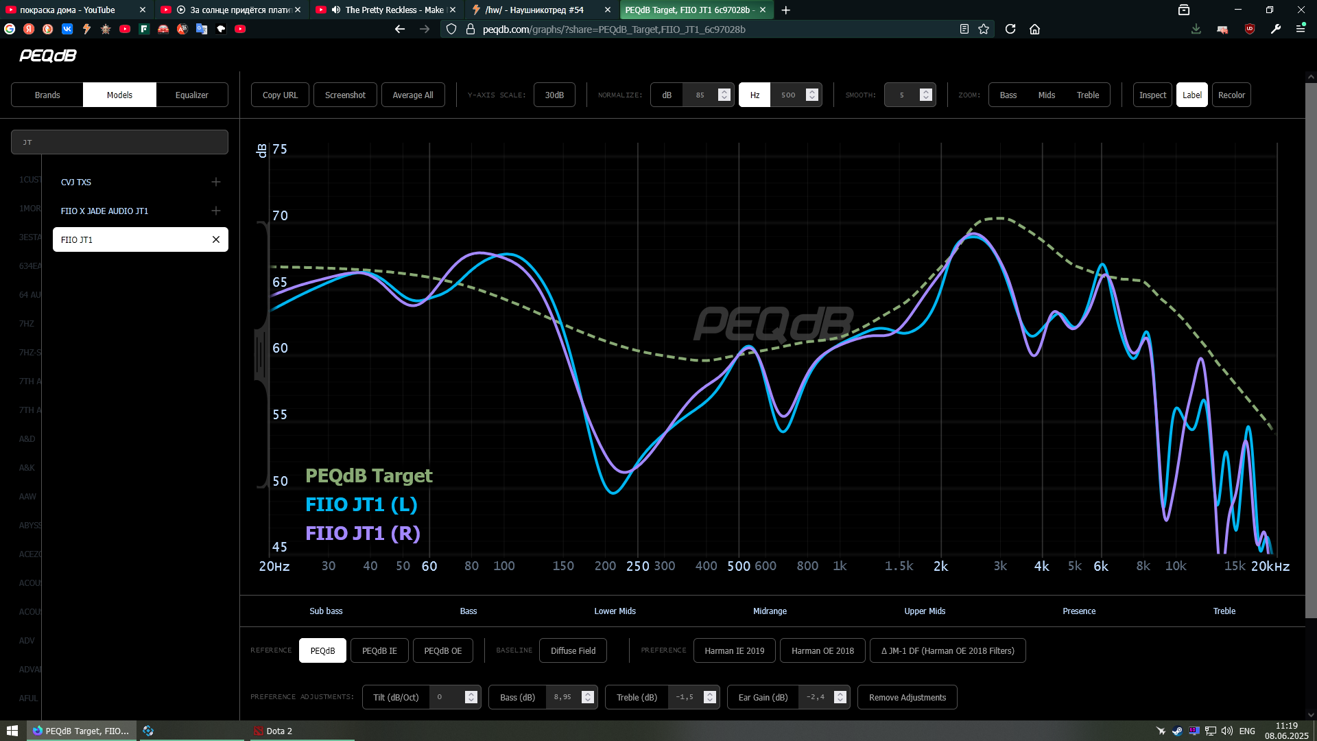Open Firefox downloads arrow icon

coord(1196,29)
